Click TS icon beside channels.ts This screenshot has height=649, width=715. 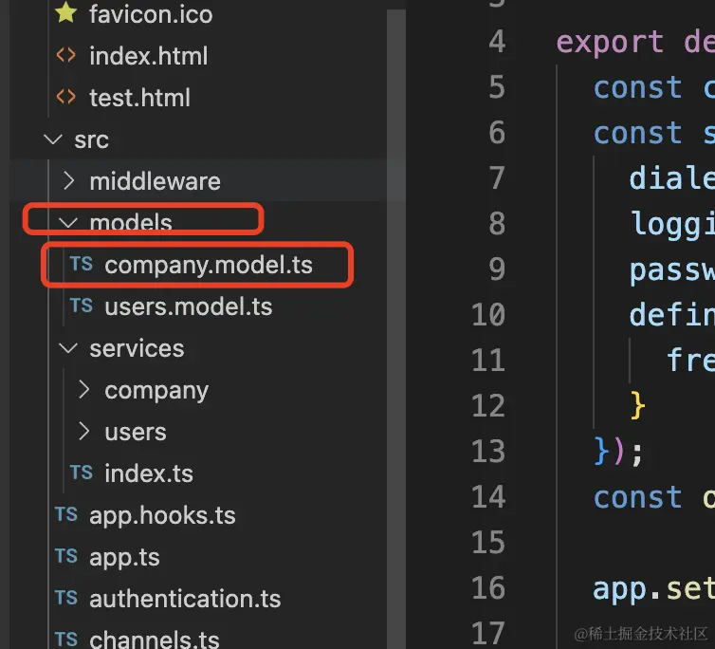click(x=66, y=640)
